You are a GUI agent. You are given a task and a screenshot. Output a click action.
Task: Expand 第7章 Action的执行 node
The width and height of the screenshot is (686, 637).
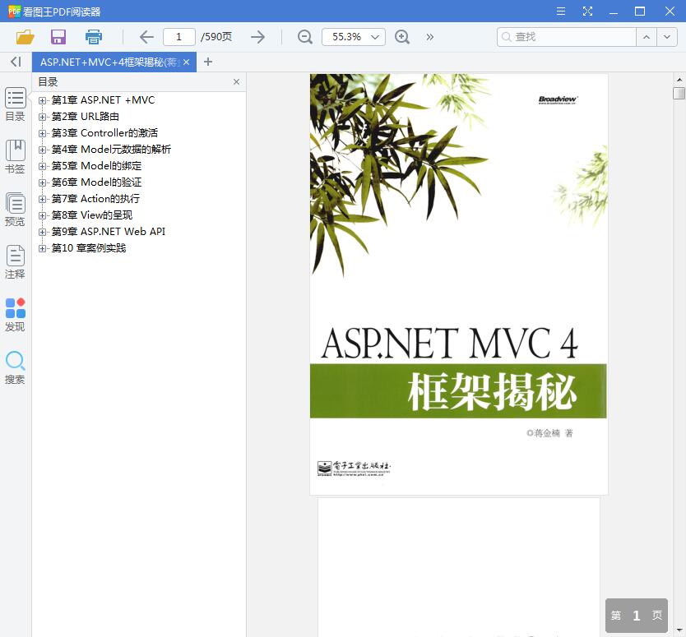tap(42, 200)
